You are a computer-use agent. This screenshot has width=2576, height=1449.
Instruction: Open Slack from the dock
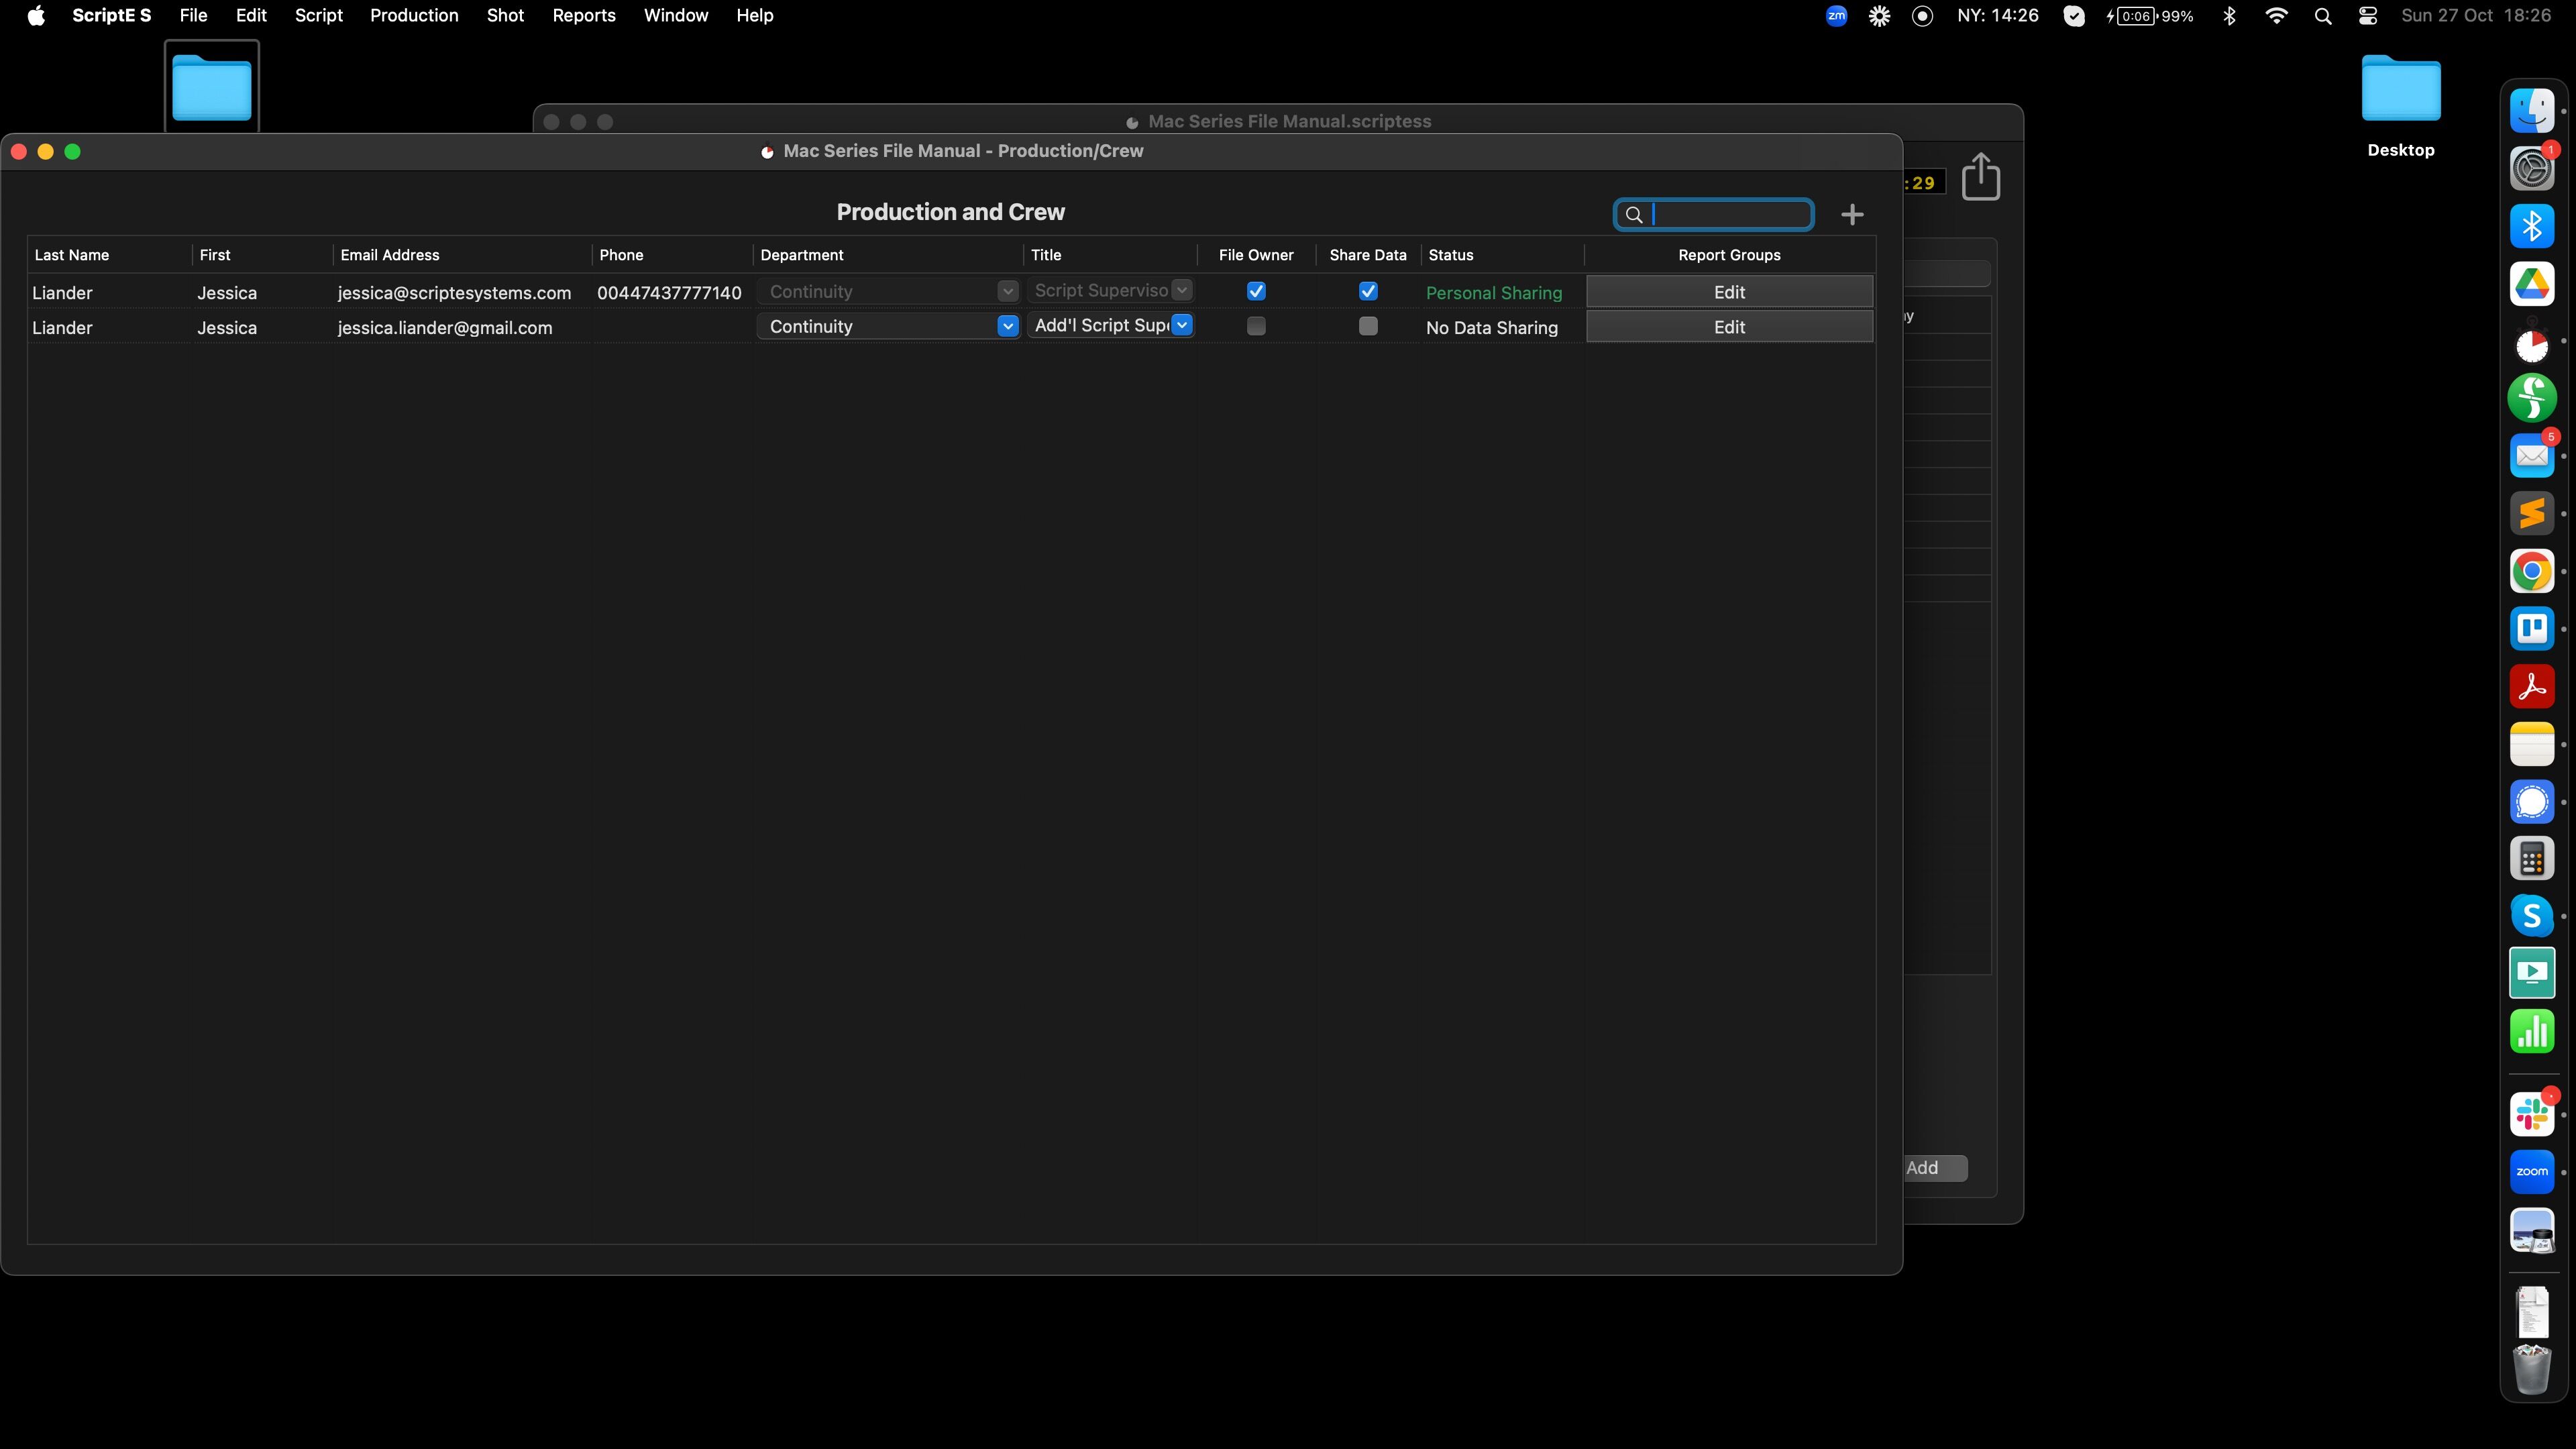point(2531,1114)
